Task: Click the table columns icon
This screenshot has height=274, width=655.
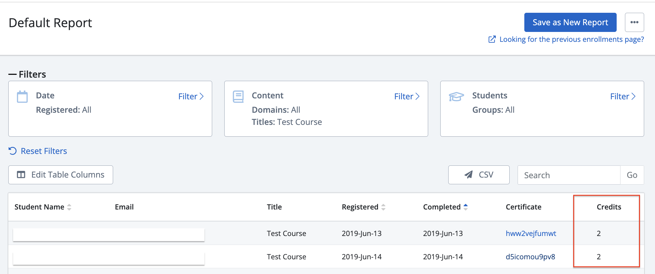Action: [21, 175]
